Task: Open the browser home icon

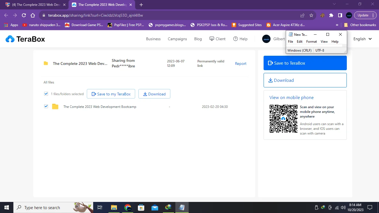Action: click(33, 15)
